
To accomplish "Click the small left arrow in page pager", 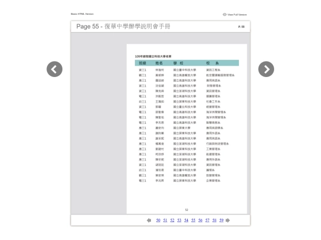I will (x=149, y=220).
